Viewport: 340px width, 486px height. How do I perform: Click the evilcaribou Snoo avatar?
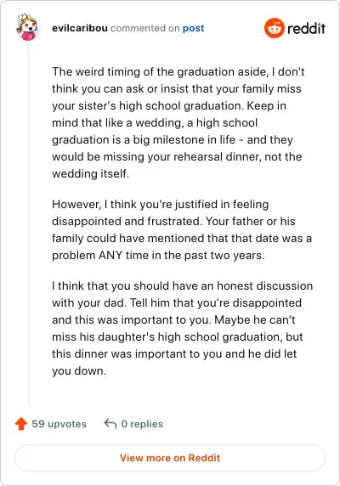coord(27,27)
